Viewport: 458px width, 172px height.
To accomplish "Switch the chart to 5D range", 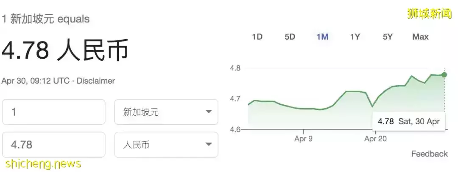I will (290, 37).
